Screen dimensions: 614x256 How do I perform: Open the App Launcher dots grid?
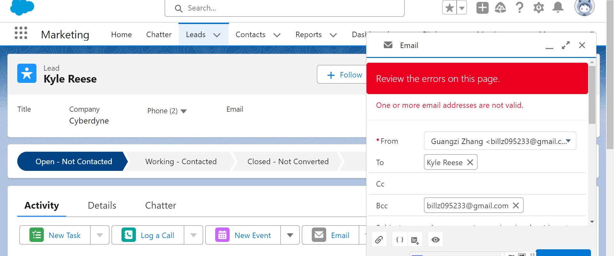click(21, 33)
